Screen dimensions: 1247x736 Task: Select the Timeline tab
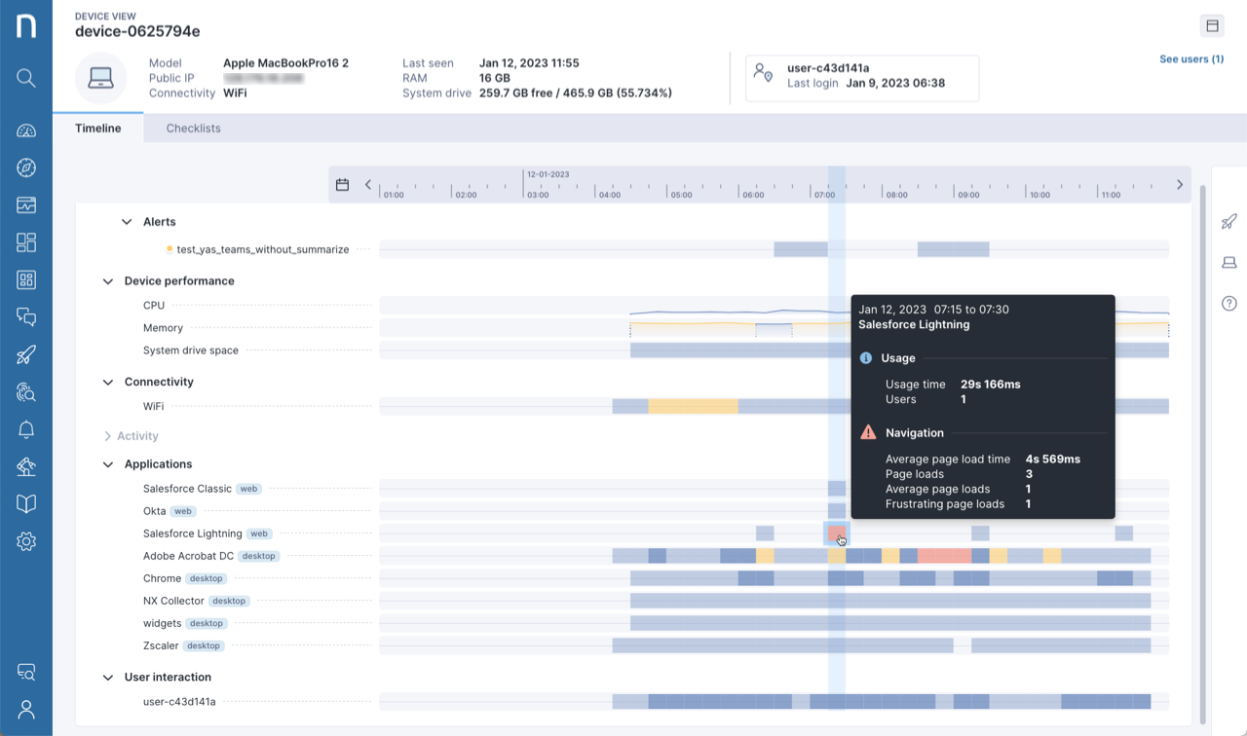(96, 128)
